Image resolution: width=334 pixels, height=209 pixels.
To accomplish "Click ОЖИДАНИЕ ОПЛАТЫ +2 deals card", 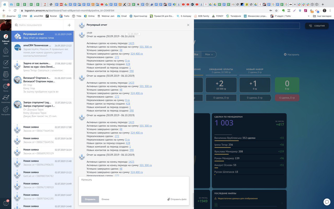I will pyautogui.click(x=221, y=85).
